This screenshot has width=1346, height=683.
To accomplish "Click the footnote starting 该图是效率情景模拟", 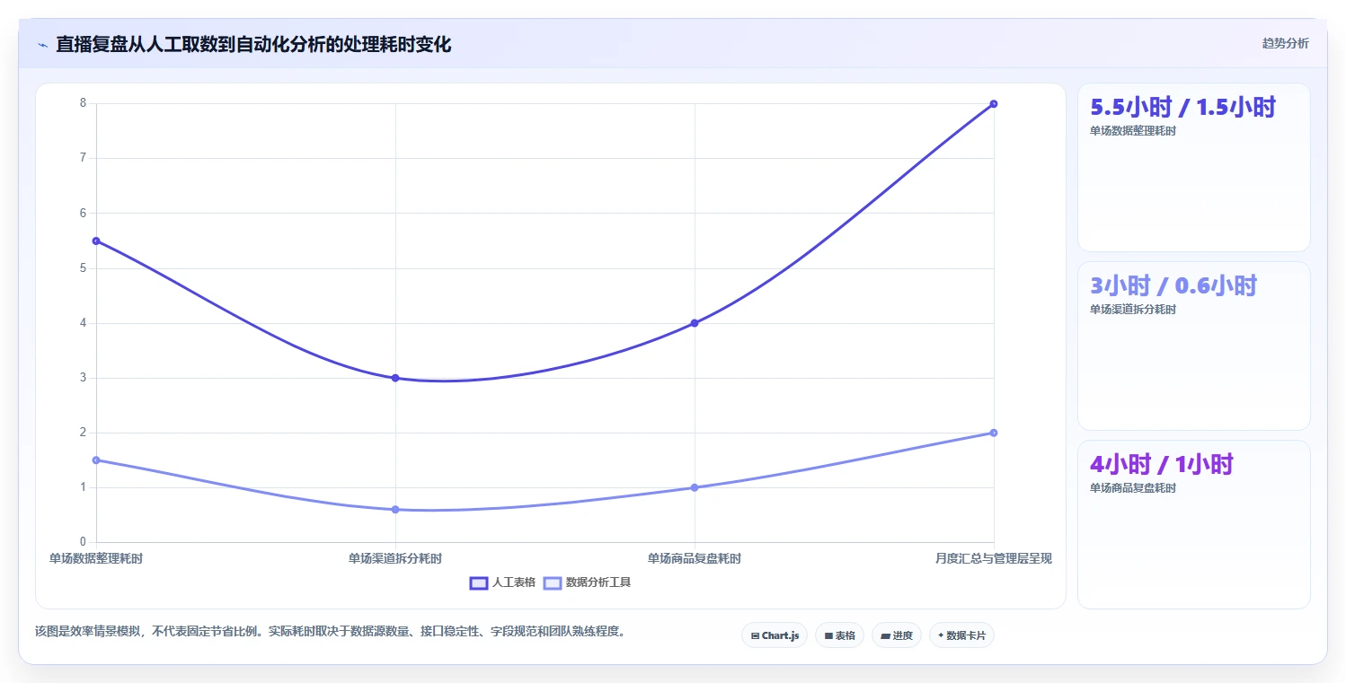I will [x=330, y=631].
